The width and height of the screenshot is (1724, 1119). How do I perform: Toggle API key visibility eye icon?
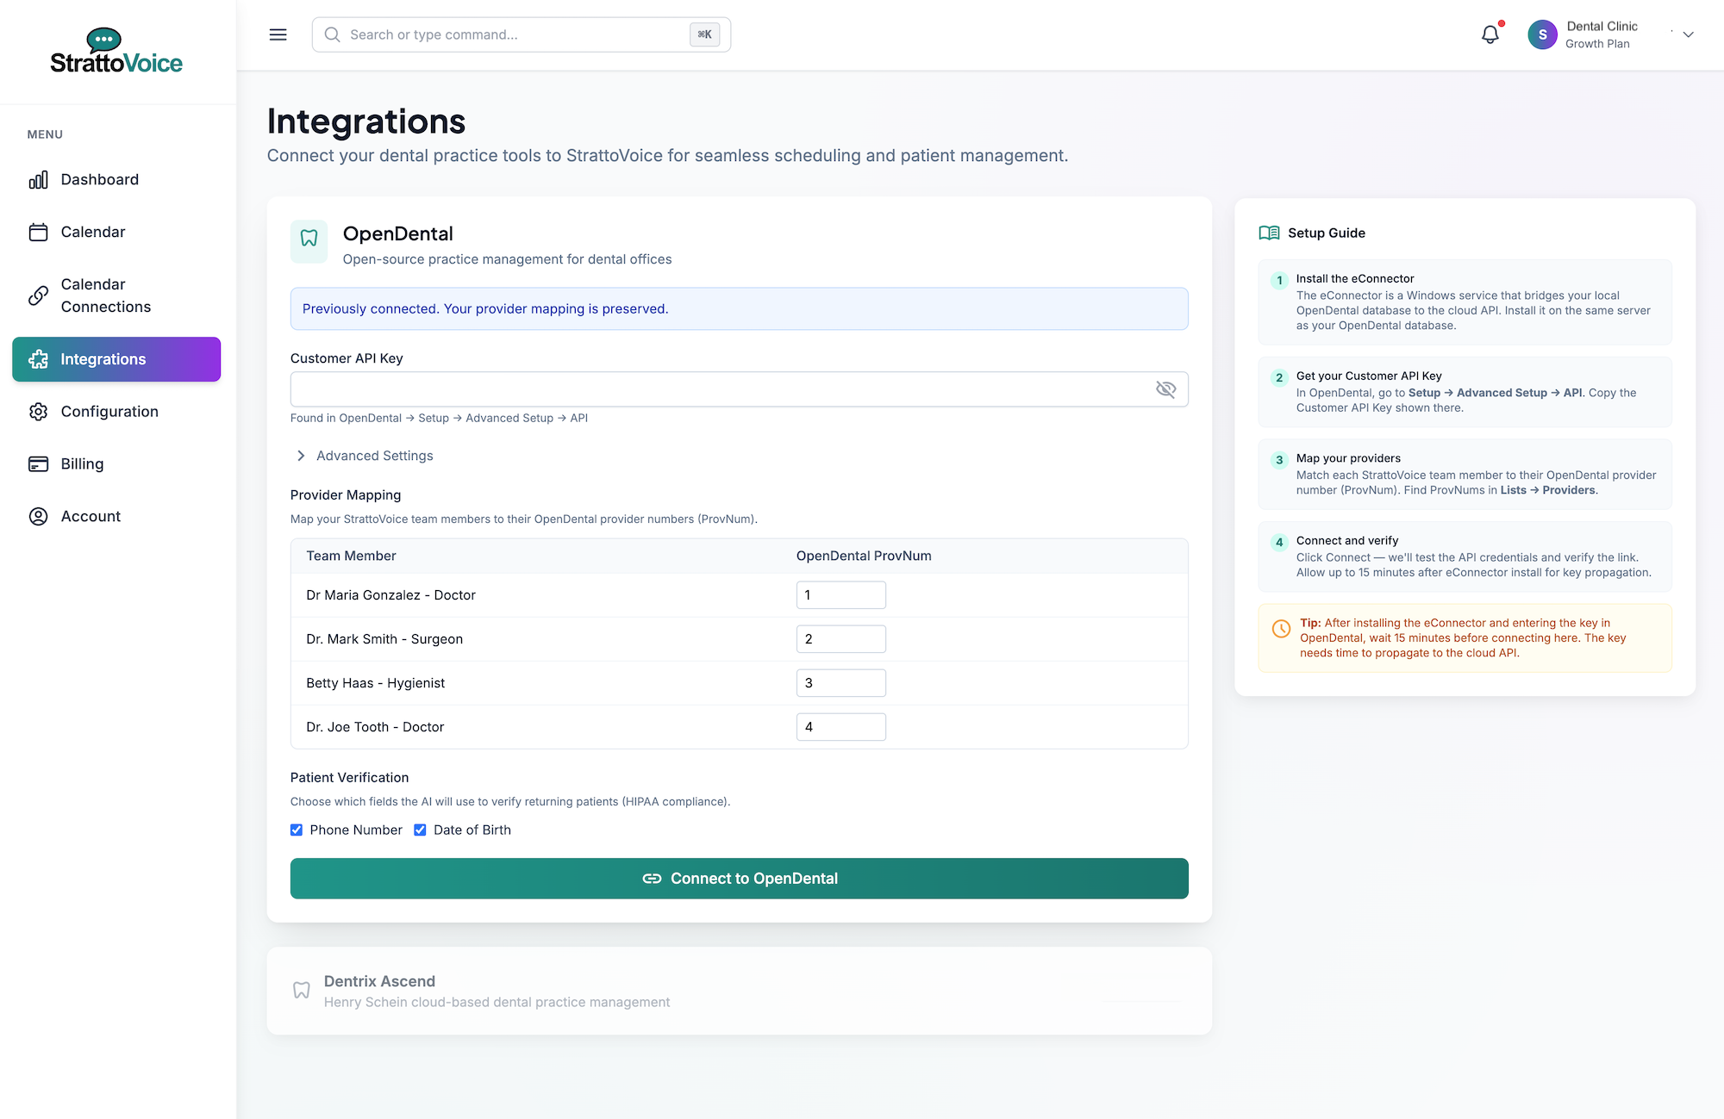pos(1165,389)
